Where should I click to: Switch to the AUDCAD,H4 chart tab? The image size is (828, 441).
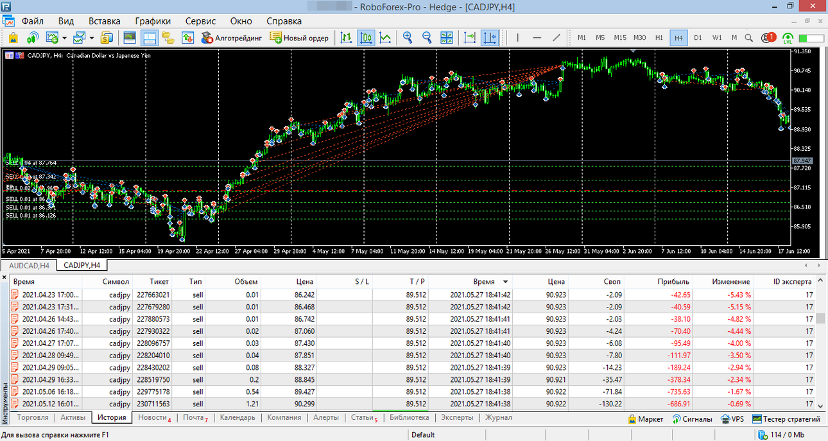29,265
